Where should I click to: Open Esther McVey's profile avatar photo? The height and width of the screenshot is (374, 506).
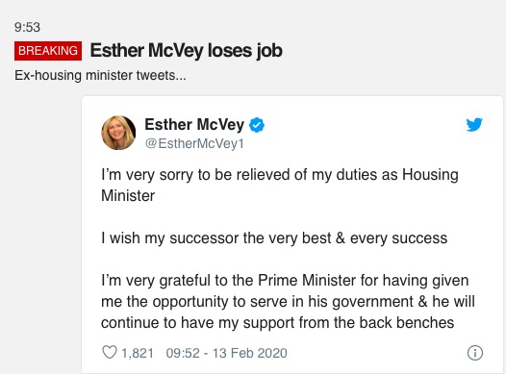(x=118, y=133)
